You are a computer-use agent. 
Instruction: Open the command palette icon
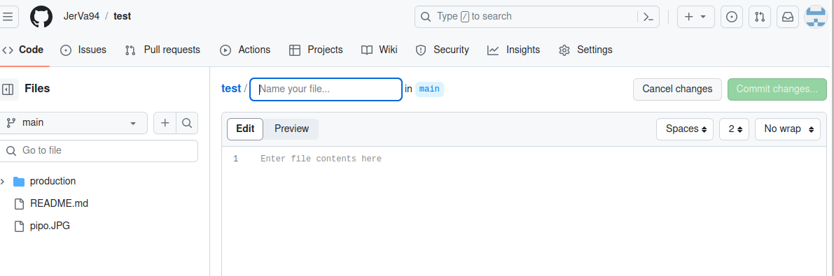(648, 17)
